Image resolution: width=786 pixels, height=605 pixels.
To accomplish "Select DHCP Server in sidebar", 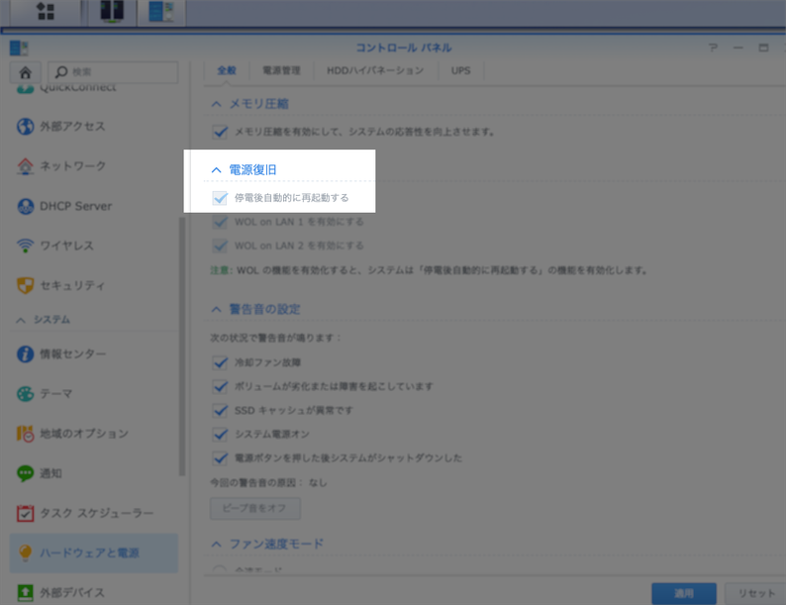I will coord(75,206).
